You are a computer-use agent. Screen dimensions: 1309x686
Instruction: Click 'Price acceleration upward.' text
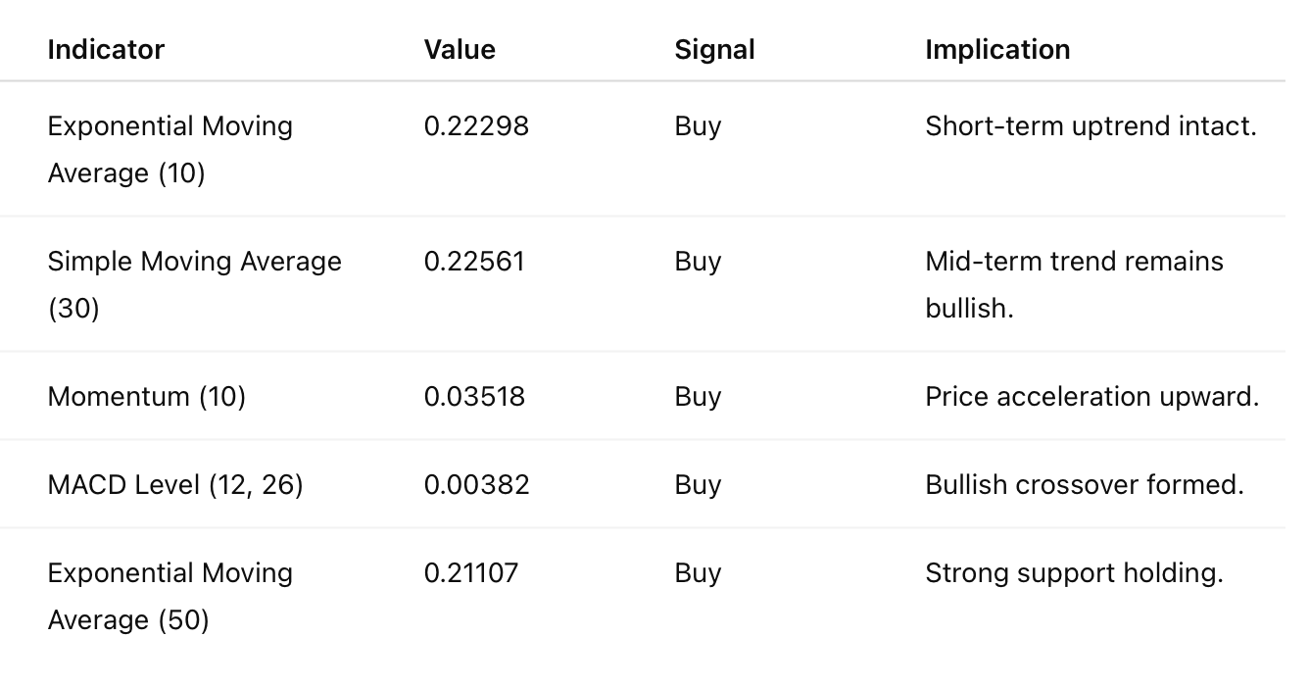point(1092,396)
